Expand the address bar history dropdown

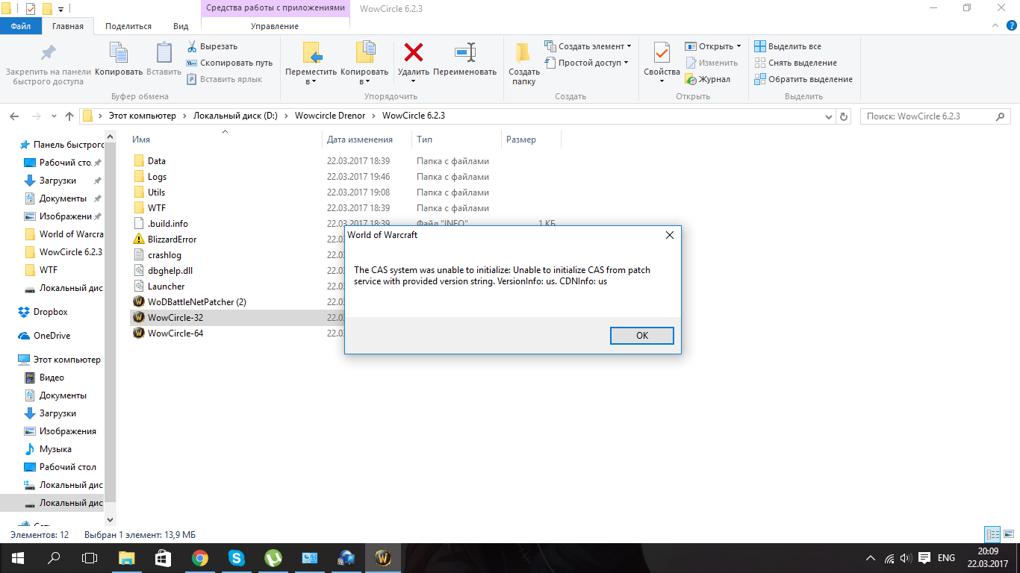click(828, 116)
